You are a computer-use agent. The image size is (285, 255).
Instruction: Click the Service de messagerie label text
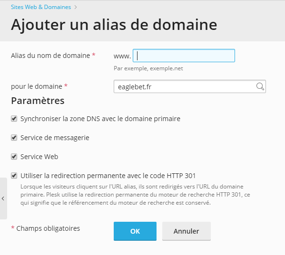click(55, 138)
